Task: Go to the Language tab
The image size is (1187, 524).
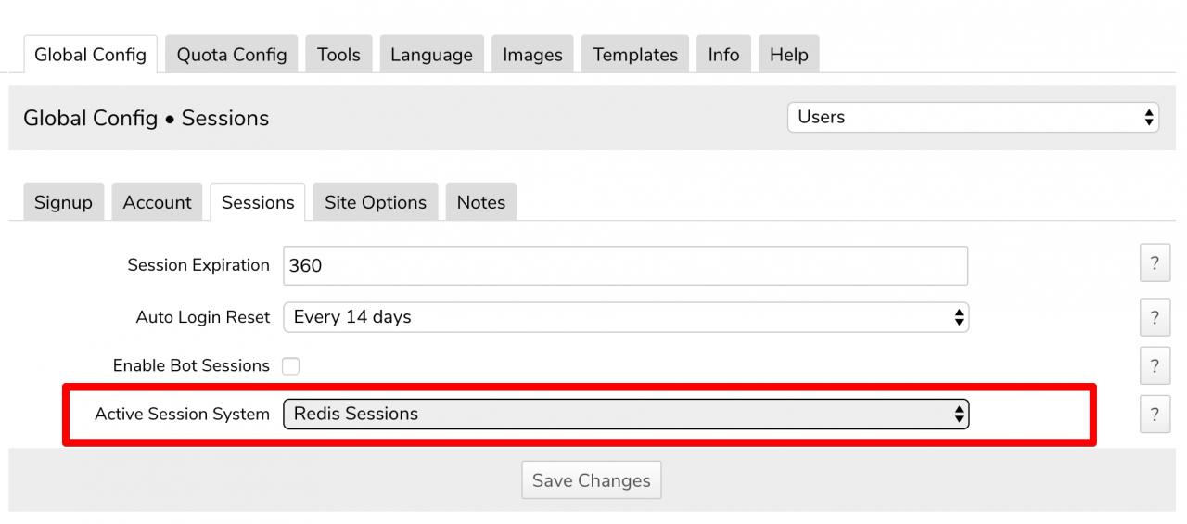Action: click(x=431, y=55)
